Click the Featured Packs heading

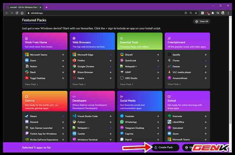pyautogui.click(x=34, y=20)
